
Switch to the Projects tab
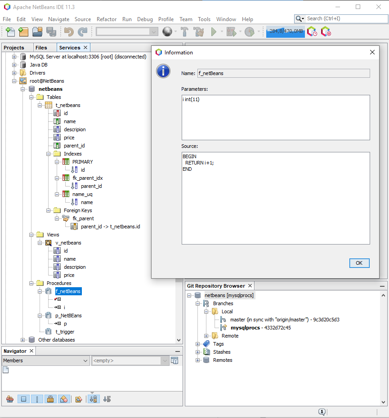click(x=14, y=48)
